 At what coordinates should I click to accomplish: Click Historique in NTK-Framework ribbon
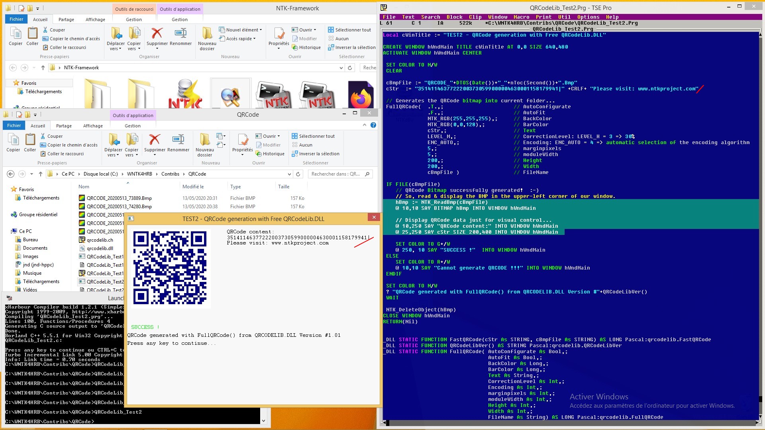click(306, 47)
